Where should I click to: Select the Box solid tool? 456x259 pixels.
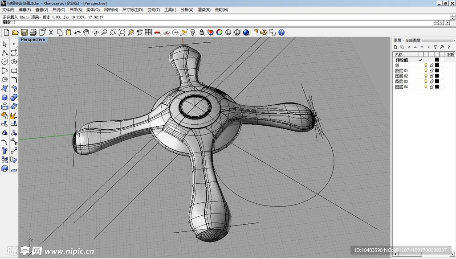point(5,97)
